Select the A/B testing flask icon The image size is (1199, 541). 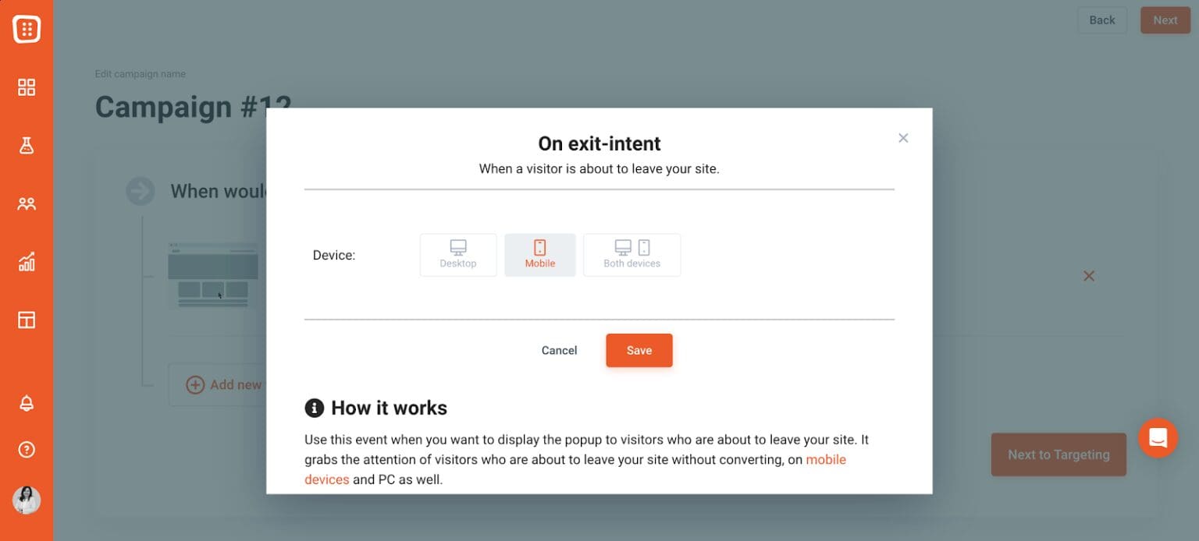pyautogui.click(x=27, y=145)
